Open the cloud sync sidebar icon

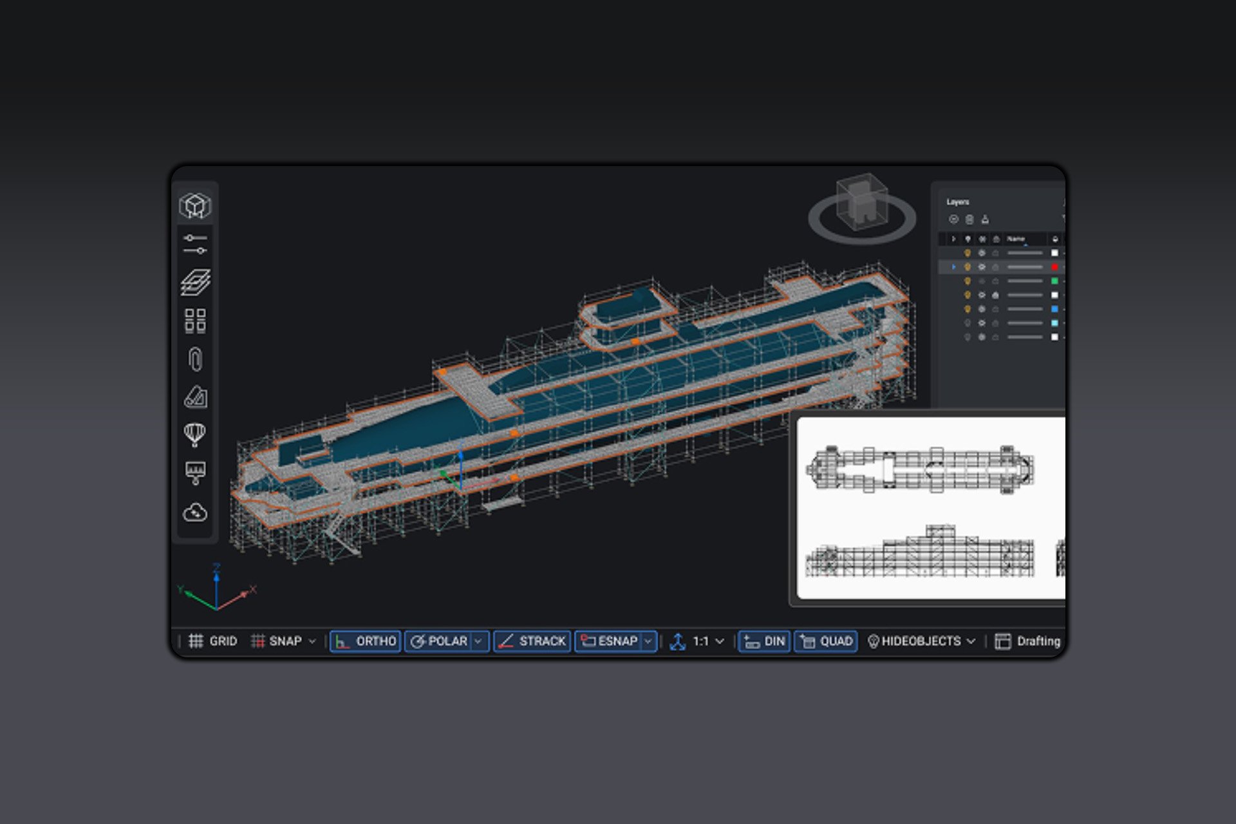point(196,513)
